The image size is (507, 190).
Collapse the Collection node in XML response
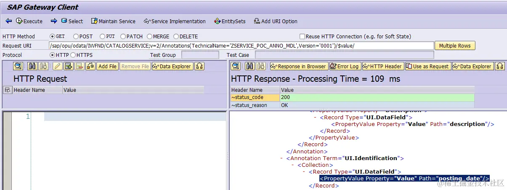click(293, 165)
